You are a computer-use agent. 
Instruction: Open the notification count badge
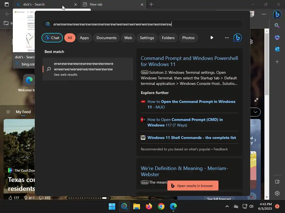(x=277, y=206)
